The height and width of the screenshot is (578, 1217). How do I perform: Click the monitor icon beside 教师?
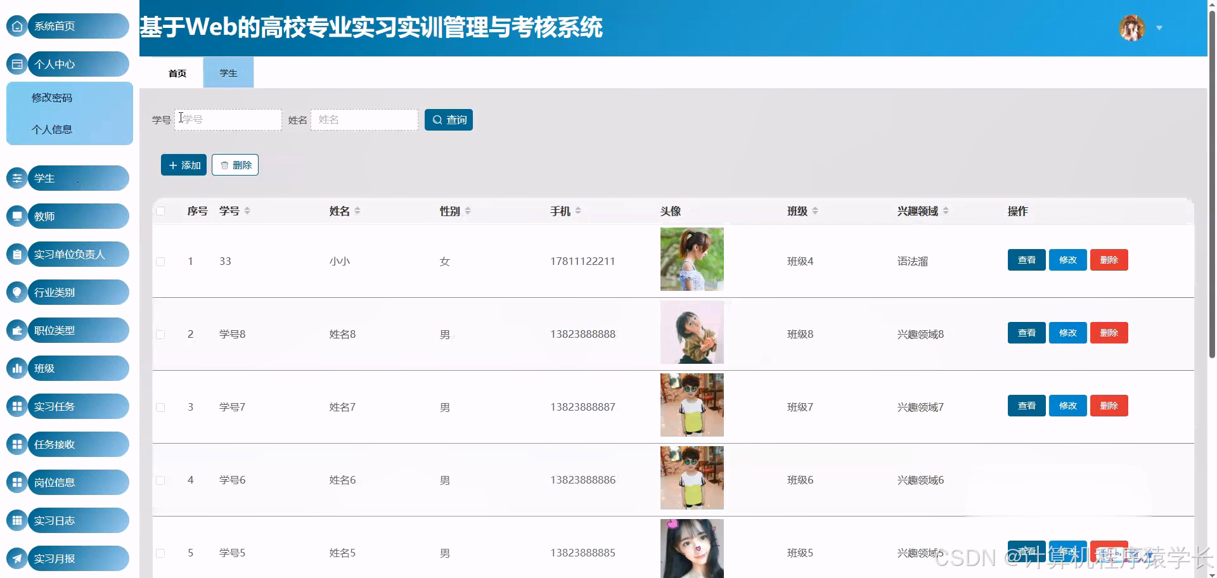(17, 216)
